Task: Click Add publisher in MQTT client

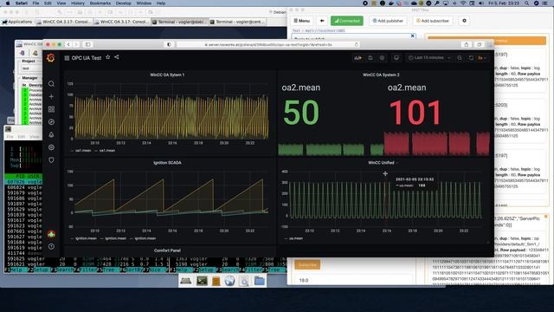Action: pos(388,21)
